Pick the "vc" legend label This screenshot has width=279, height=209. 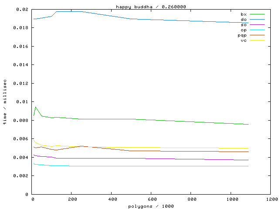click(243, 40)
